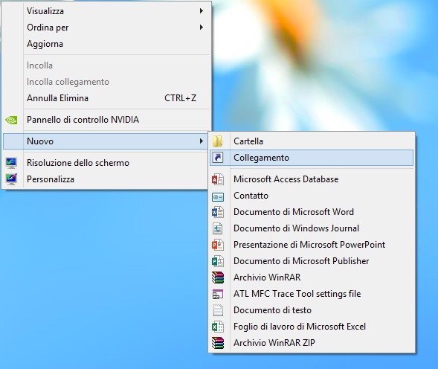The width and height of the screenshot is (438, 369).
Task: Create a Foglio di lavoro di Microsoft Excel
Action: click(312, 327)
